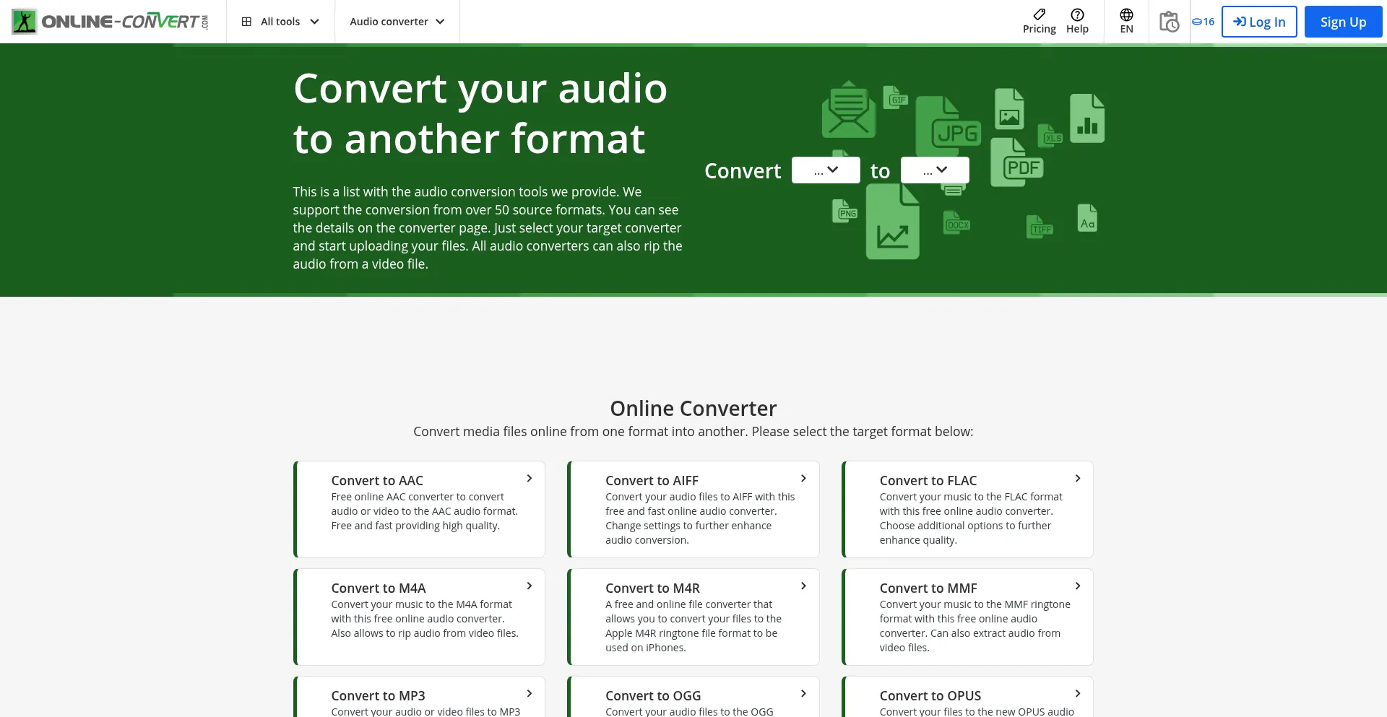Click the PNG file icon in banner
This screenshot has width=1387, height=717.
coord(844,211)
